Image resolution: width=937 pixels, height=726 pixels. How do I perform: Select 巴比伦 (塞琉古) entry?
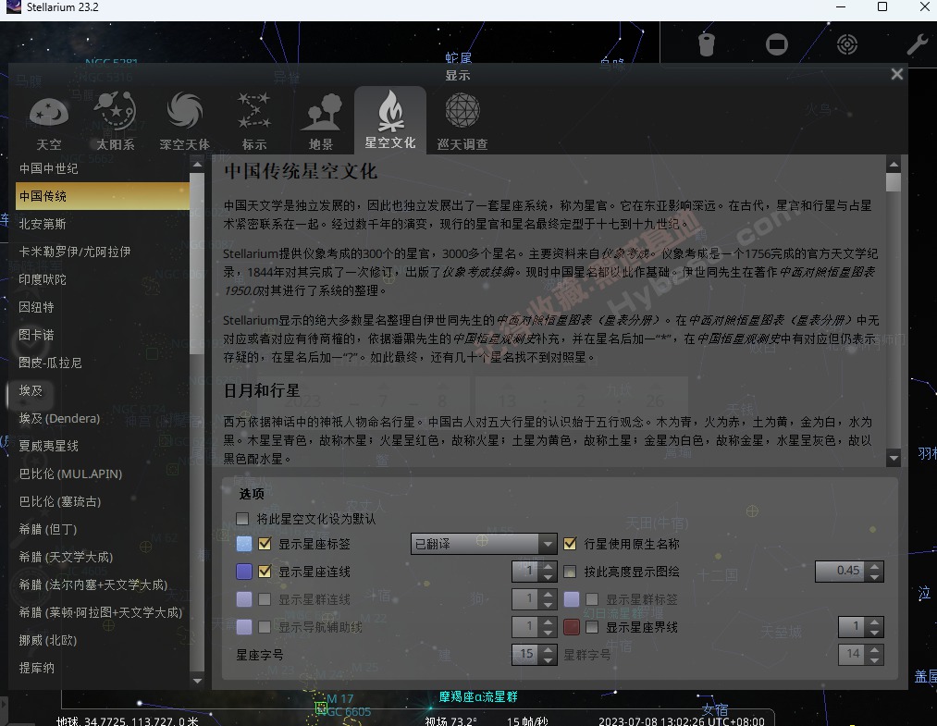pyautogui.click(x=102, y=501)
